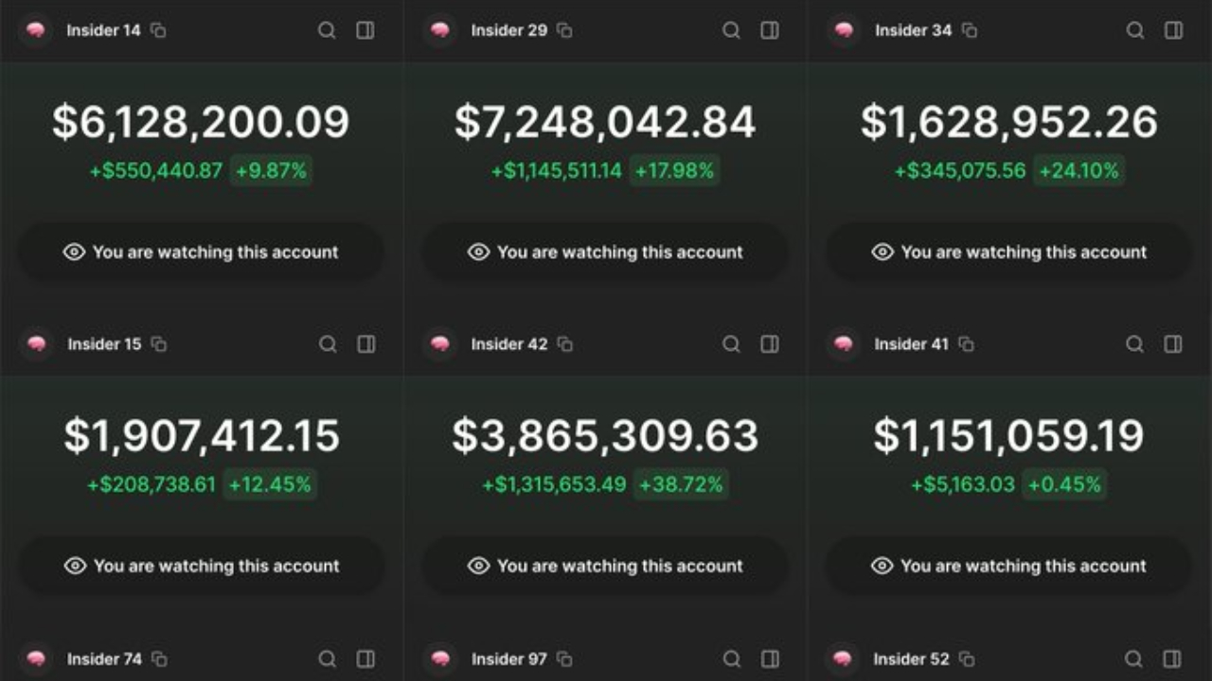
Task: Click the Insider 97 brain avatar
Action: coord(438,659)
